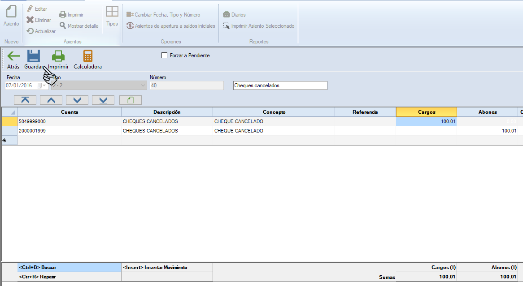Expand the Tipo combo box
This screenshot has height=286, width=523.
click(143, 85)
